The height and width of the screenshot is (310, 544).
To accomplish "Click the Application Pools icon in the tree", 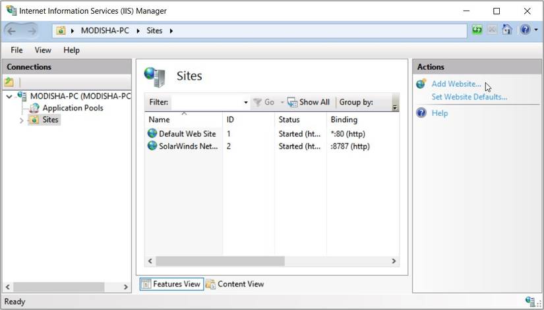I will tap(34, 108).
